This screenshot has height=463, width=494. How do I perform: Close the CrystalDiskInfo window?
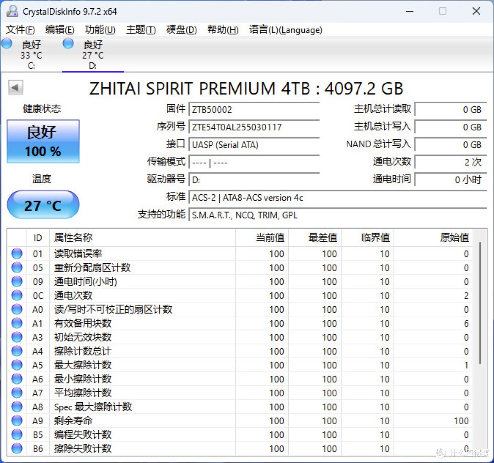[476, 11]
